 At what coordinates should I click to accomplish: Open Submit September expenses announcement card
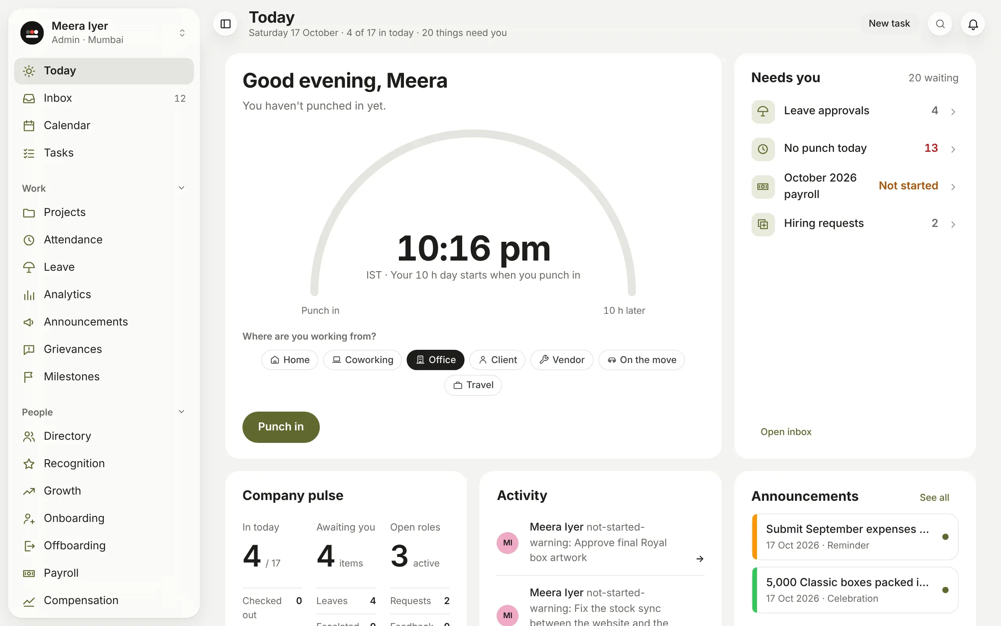855,536
